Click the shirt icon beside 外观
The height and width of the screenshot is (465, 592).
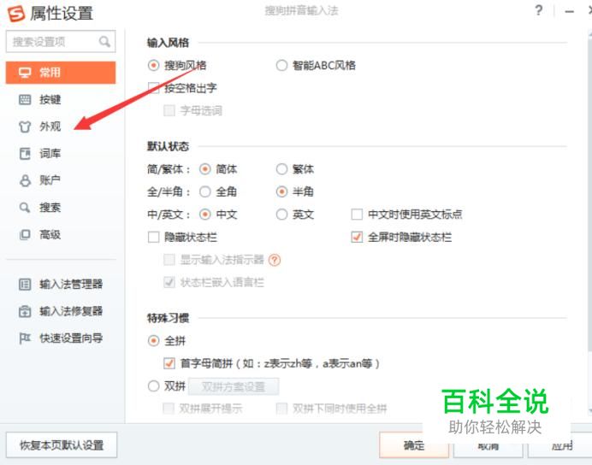(x=25, y=127)
